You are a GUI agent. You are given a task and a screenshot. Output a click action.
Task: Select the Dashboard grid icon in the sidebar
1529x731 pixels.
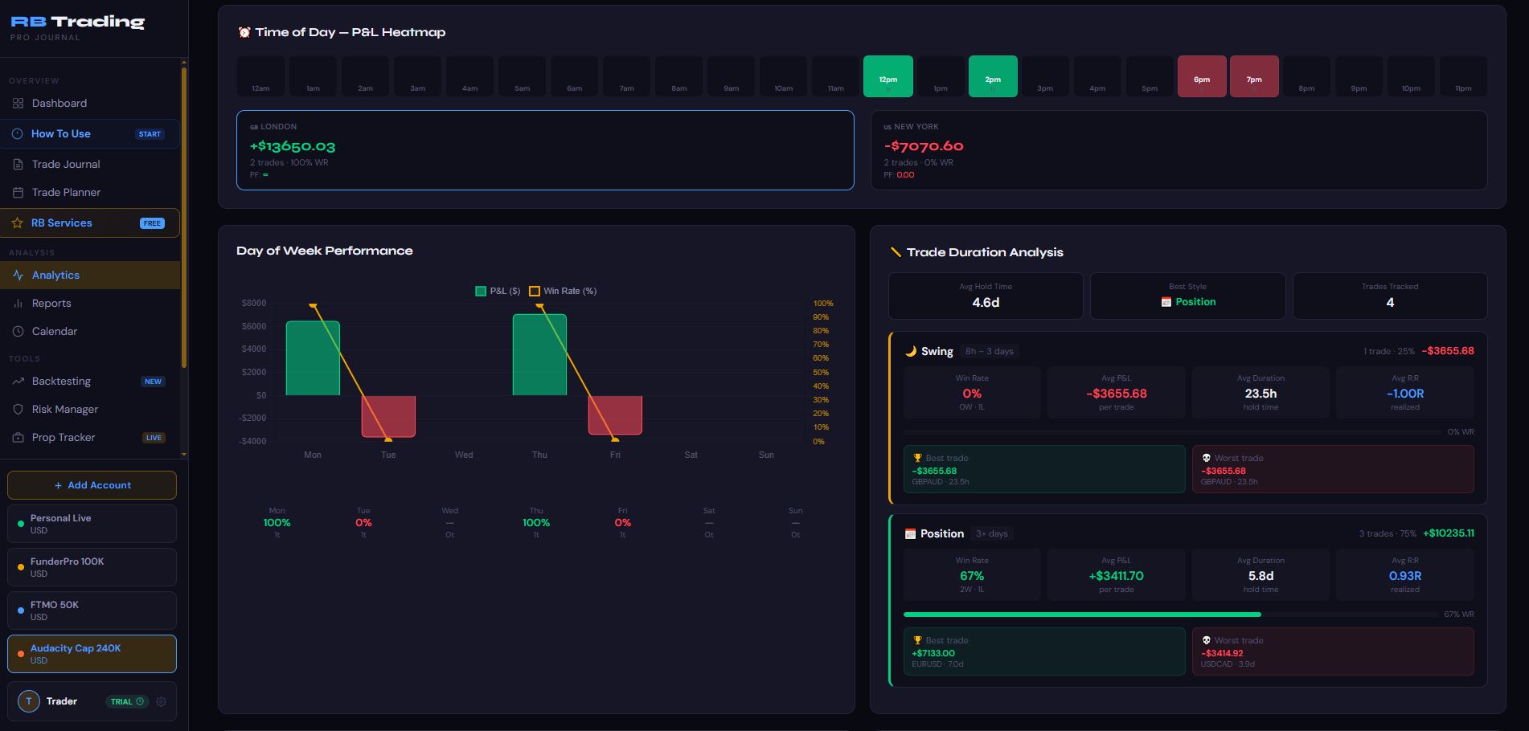tap(18, 103)
